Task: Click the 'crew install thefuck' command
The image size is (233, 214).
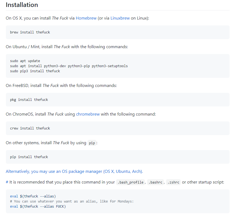Action: (x=30, y=128)
